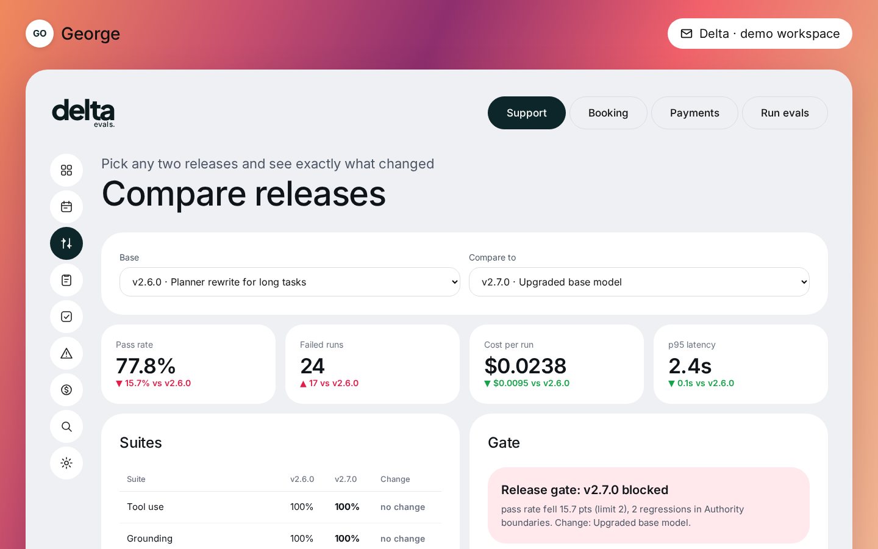This screenshot has height=549, width=878.
Task: Open the checkbox checks icon in sidebar
Action: point(66,317)
